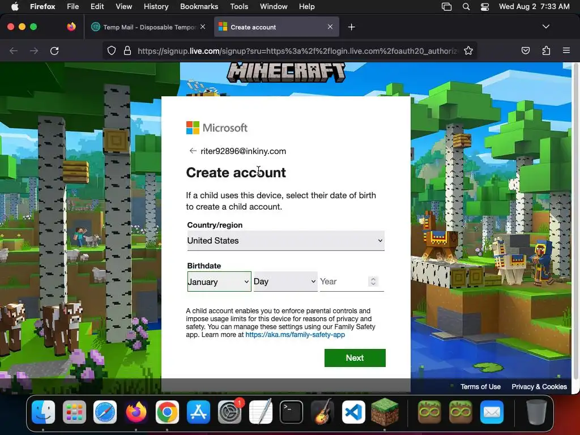The width and height of the screenshot is (580, 435).
Task: Click the Firefox forward navigation arrow
Action: pos(34,50)
